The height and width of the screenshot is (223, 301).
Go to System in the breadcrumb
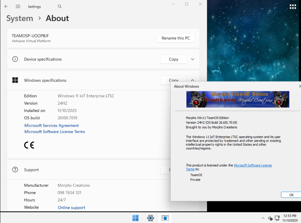(20, 18)
